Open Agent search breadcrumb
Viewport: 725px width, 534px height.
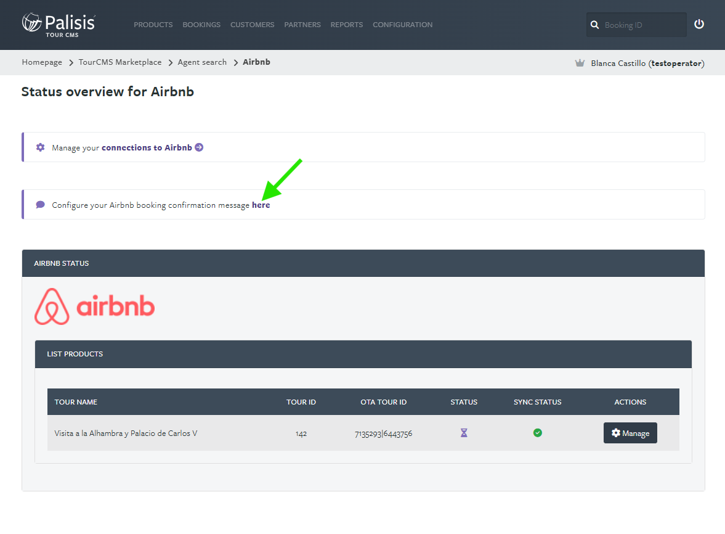[202, 62]
